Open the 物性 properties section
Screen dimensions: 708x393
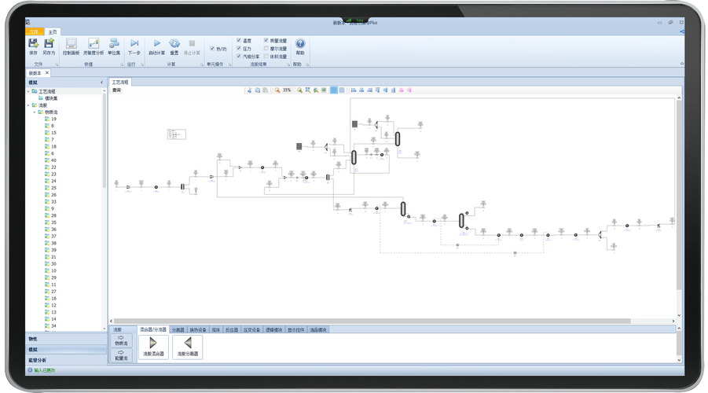coord(66,339)
